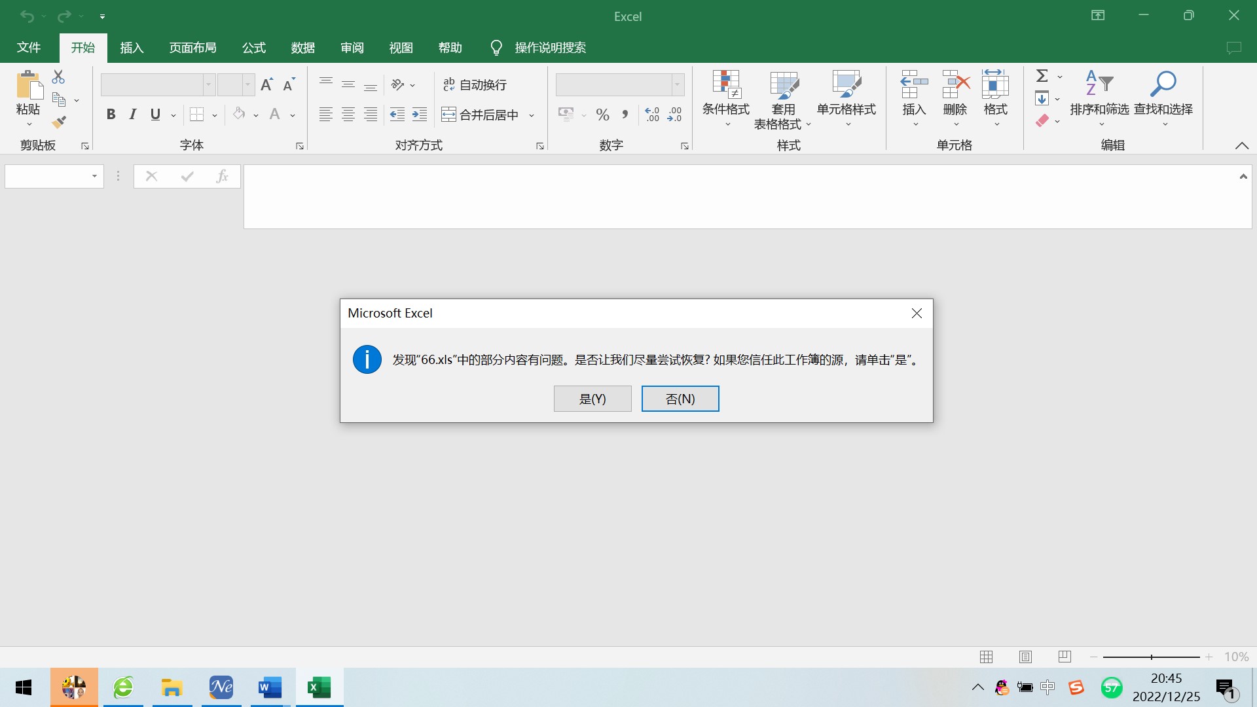1257x707 pixels.
Task: Toggle middle vertical alignment
Action: (348, 84)
